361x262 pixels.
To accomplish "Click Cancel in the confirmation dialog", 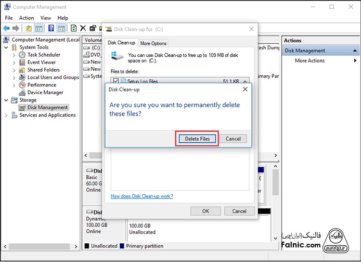I will tap(233, 139).
